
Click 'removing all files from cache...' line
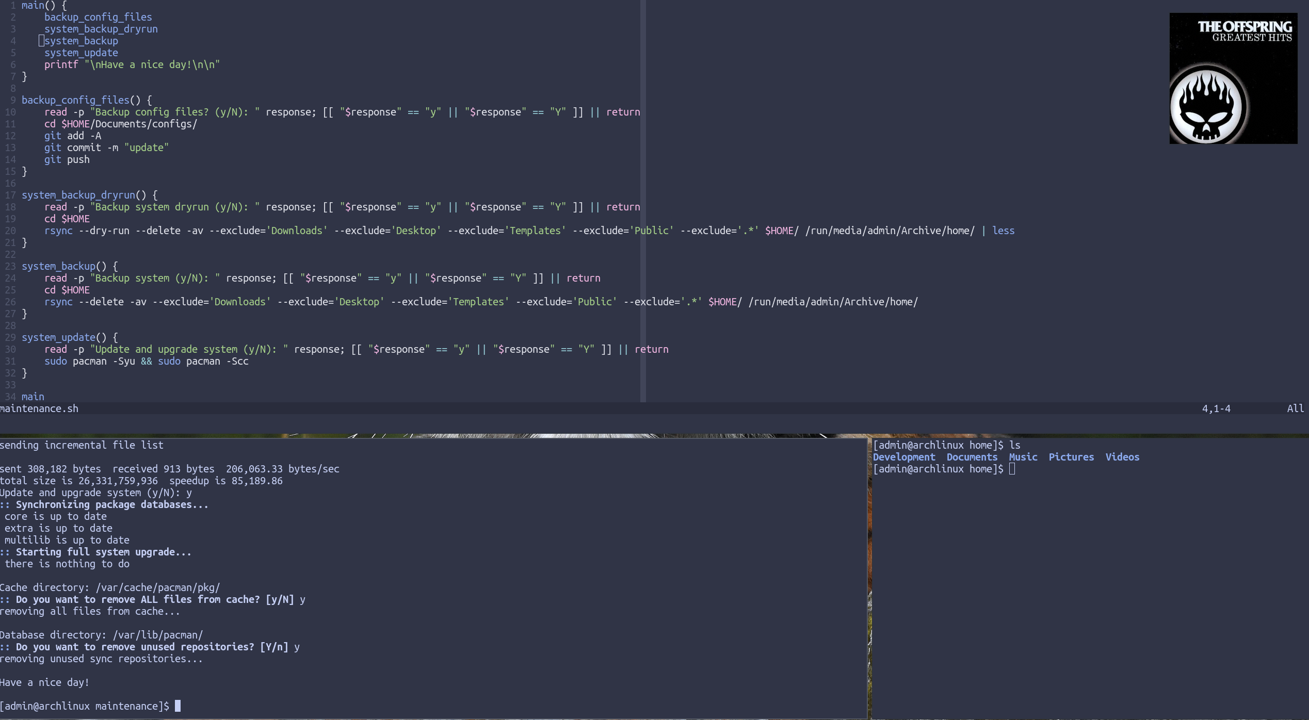[90, 611]
